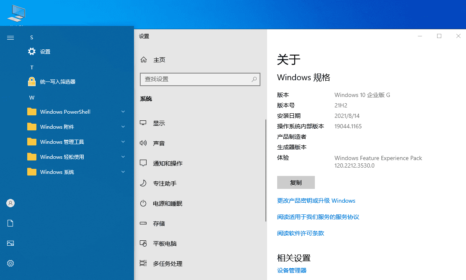Open Pictures icon in Start sidebar

tap(10, 243)
